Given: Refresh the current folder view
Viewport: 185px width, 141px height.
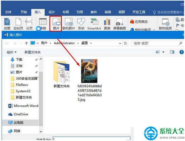Looking at the screenshot, I should coord(125,43).
